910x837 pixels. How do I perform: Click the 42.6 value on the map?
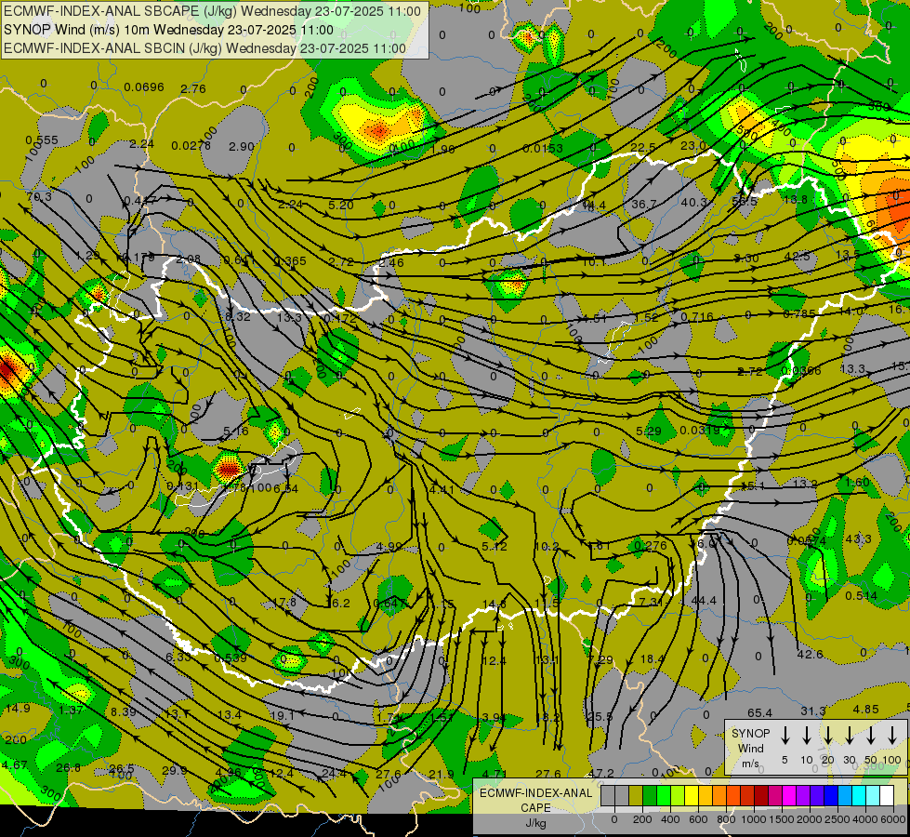click(x=811, y=654)
